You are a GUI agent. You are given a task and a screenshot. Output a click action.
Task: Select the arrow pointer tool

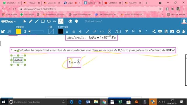click(25, 21)
